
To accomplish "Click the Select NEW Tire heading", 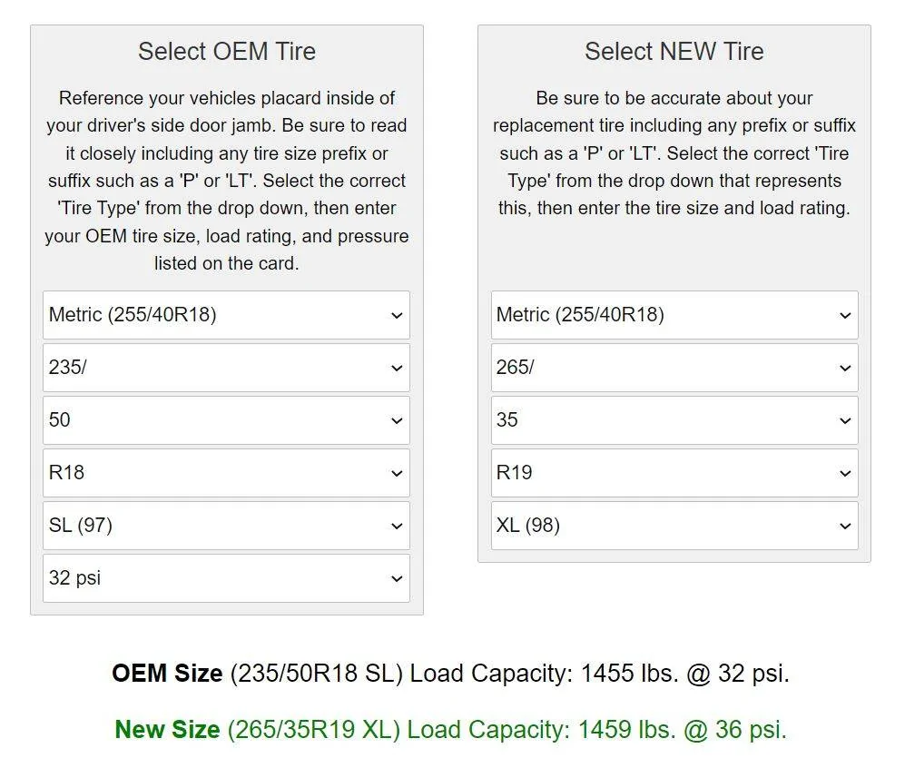I will tap(674, 52).
